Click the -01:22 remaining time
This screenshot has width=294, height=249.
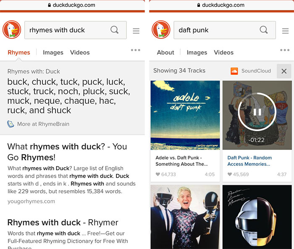[257, 140]
